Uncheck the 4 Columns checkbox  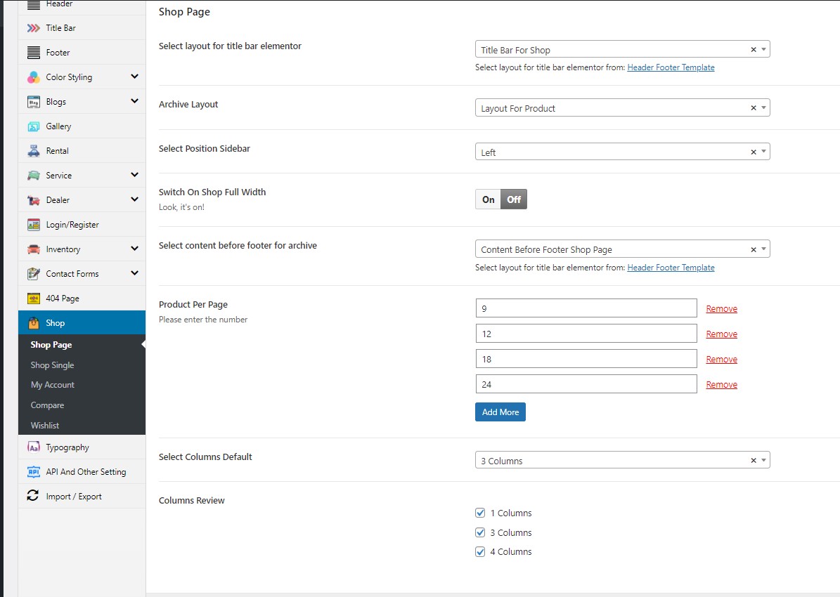tap(481, 552)
